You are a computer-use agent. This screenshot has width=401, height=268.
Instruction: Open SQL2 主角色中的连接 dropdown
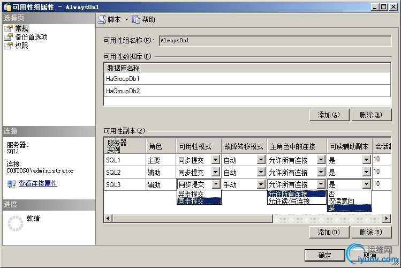(321, 172)
